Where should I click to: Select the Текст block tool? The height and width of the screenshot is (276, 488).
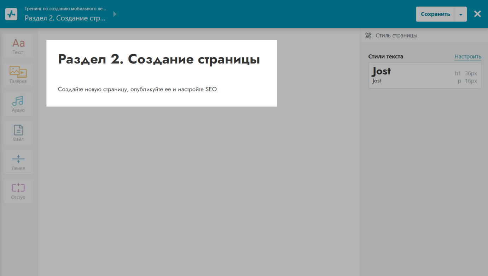(x=18, y=46)
